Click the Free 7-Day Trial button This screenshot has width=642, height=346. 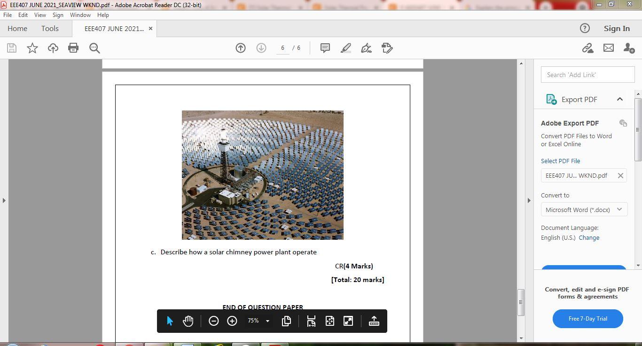(588, 319)
